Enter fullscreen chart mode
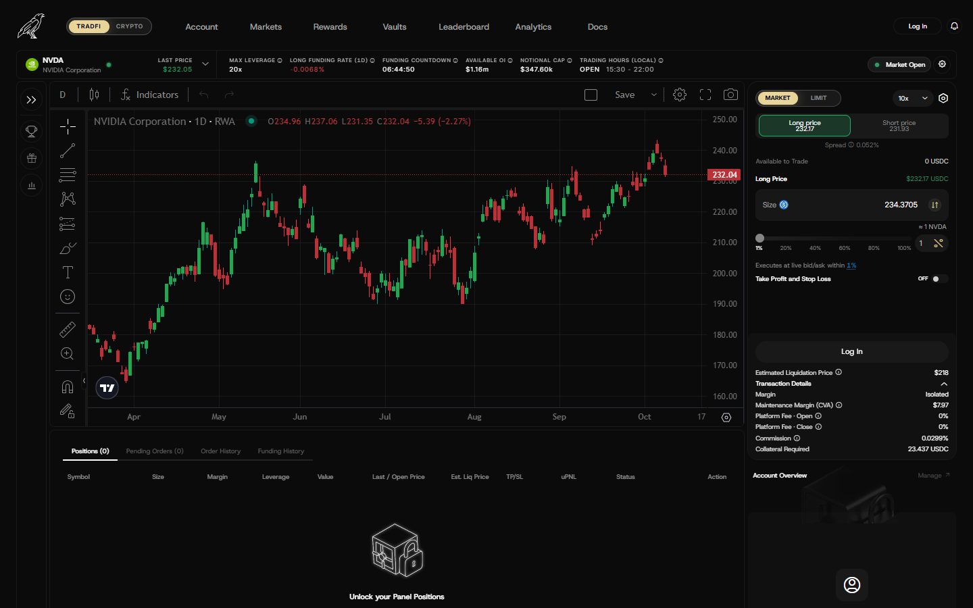The image size is (973, 608). tap(705, 95)
